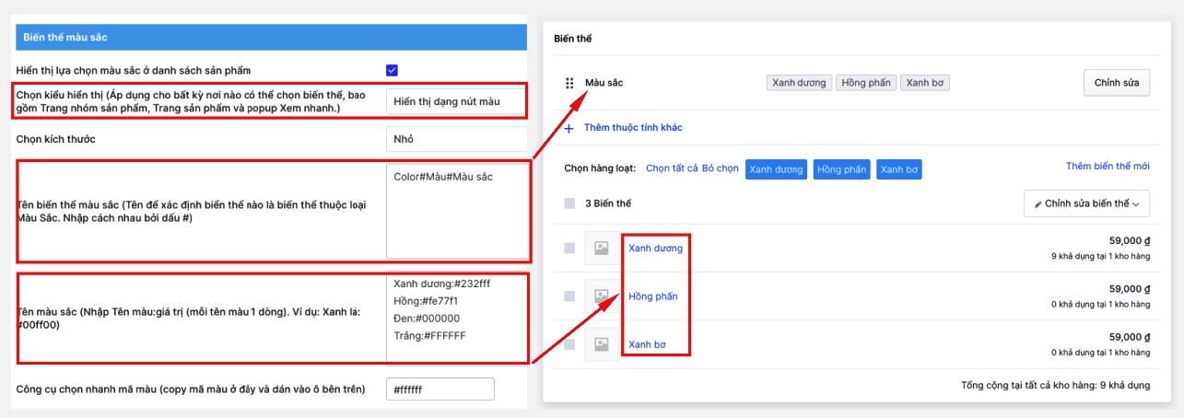Click the image placeholder for Hồng phấn variant

pyautogui.click(x=601, y=296)
